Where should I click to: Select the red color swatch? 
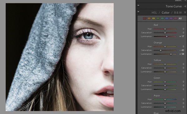(145, 18)
